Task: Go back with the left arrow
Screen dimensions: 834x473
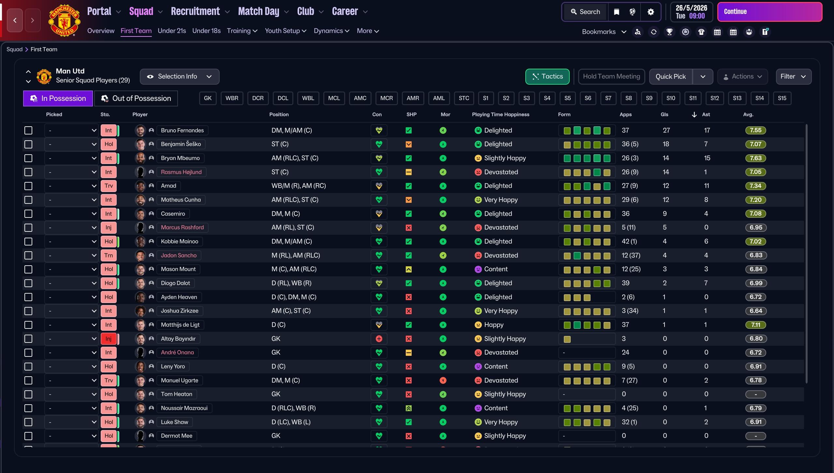Action: coord(15,21)
